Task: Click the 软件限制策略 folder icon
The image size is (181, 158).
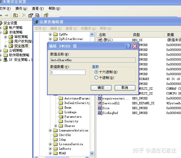Action: coord(5,55)
